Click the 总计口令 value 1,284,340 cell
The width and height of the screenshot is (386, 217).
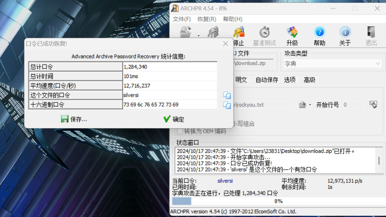click(x=170, y=67)
